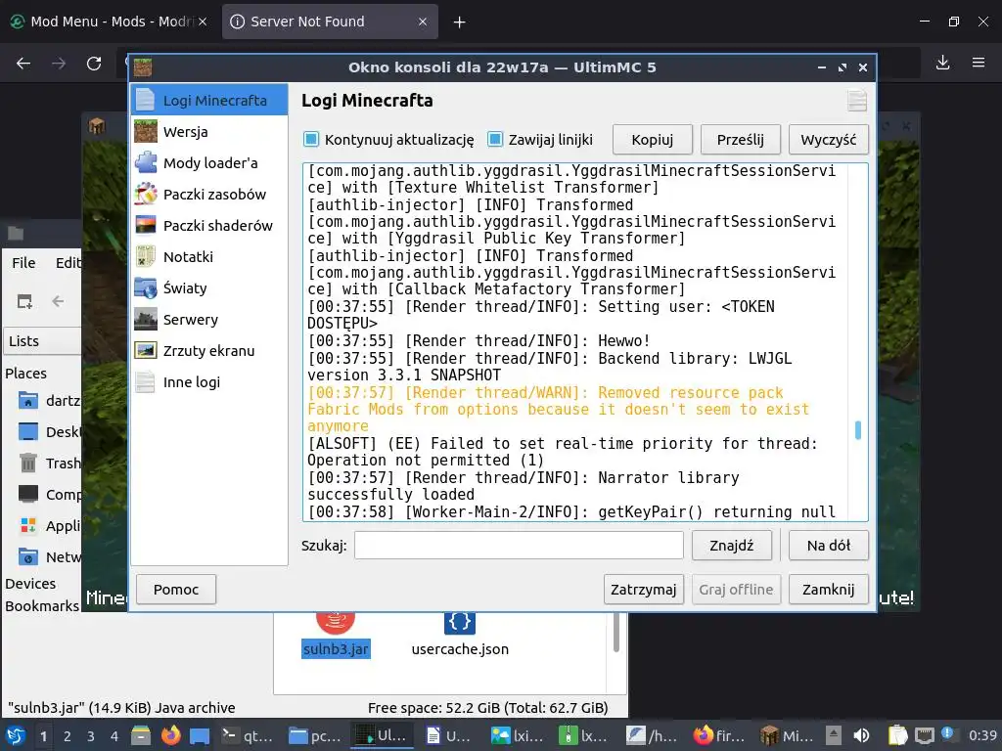Click the network tray icon

(924, 735)
